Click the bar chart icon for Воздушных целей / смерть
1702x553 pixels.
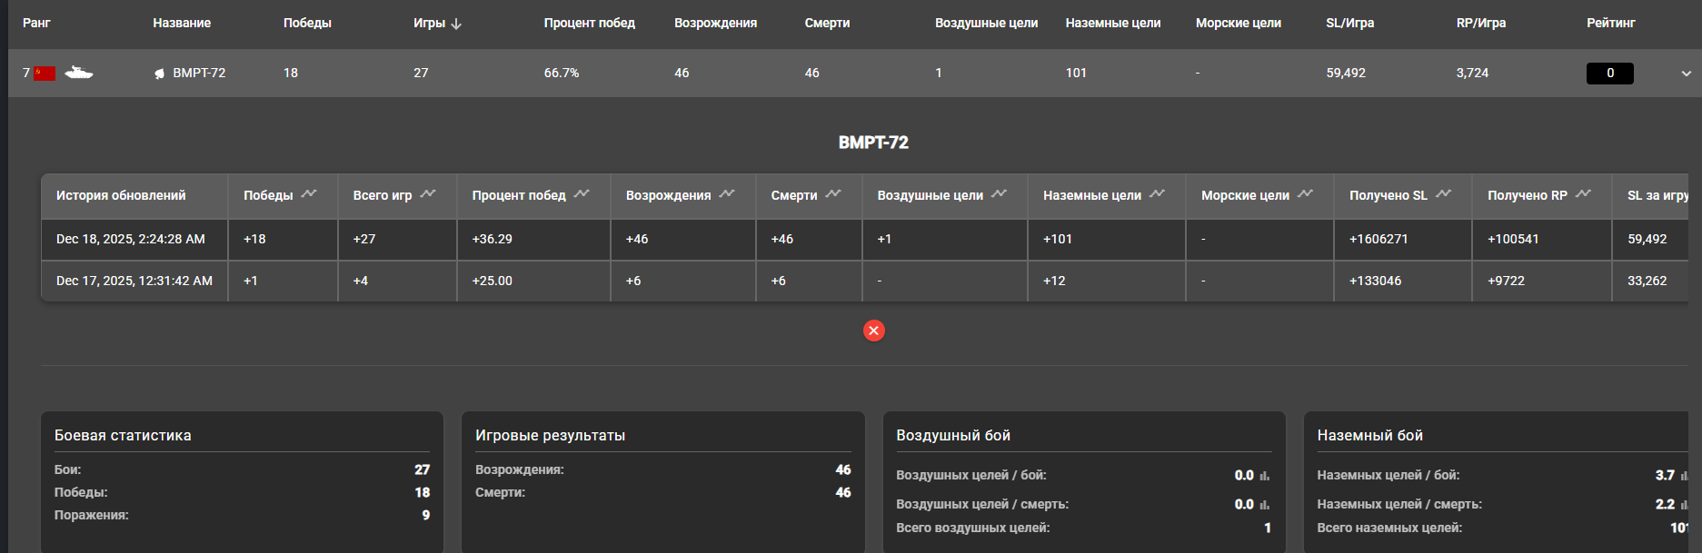(x=1264, y=505)
